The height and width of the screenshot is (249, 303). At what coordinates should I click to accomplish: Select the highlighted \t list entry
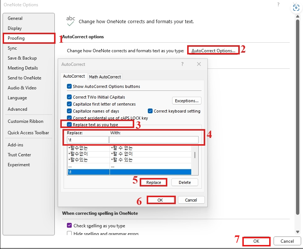[129, 172]
